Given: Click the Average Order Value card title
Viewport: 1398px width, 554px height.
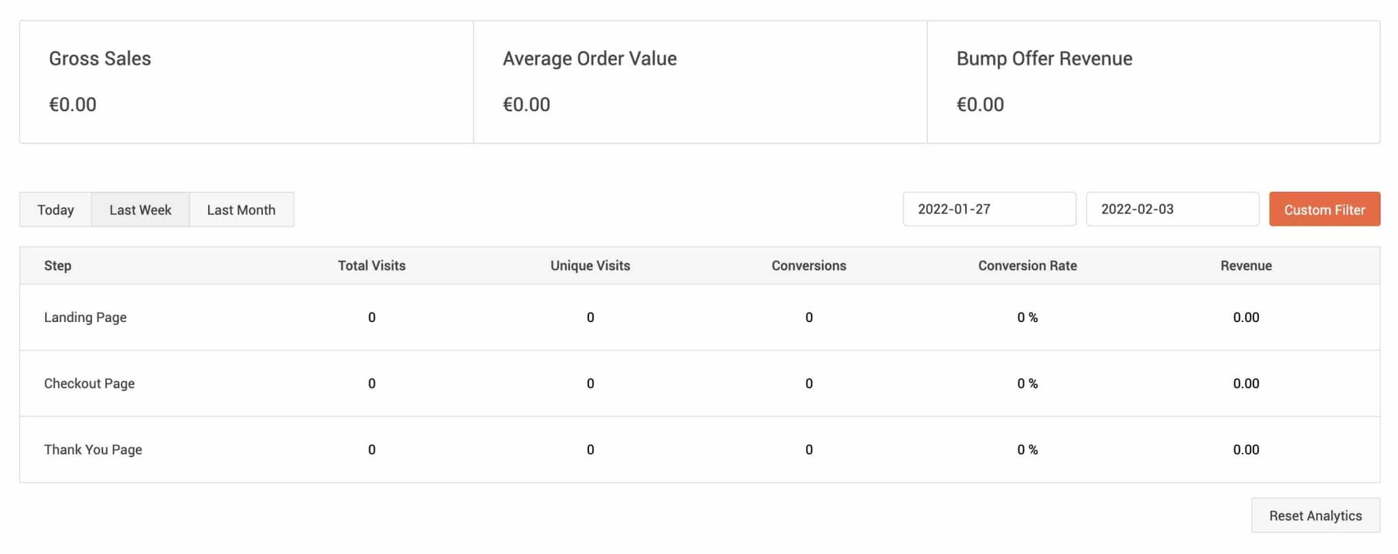Looking at the screenshot, I should tap(589, 59).
